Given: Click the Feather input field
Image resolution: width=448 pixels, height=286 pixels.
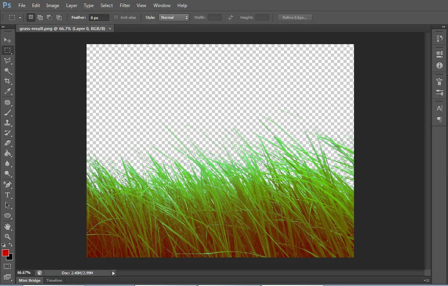Looking at the screenshot, I should (99, 18).
